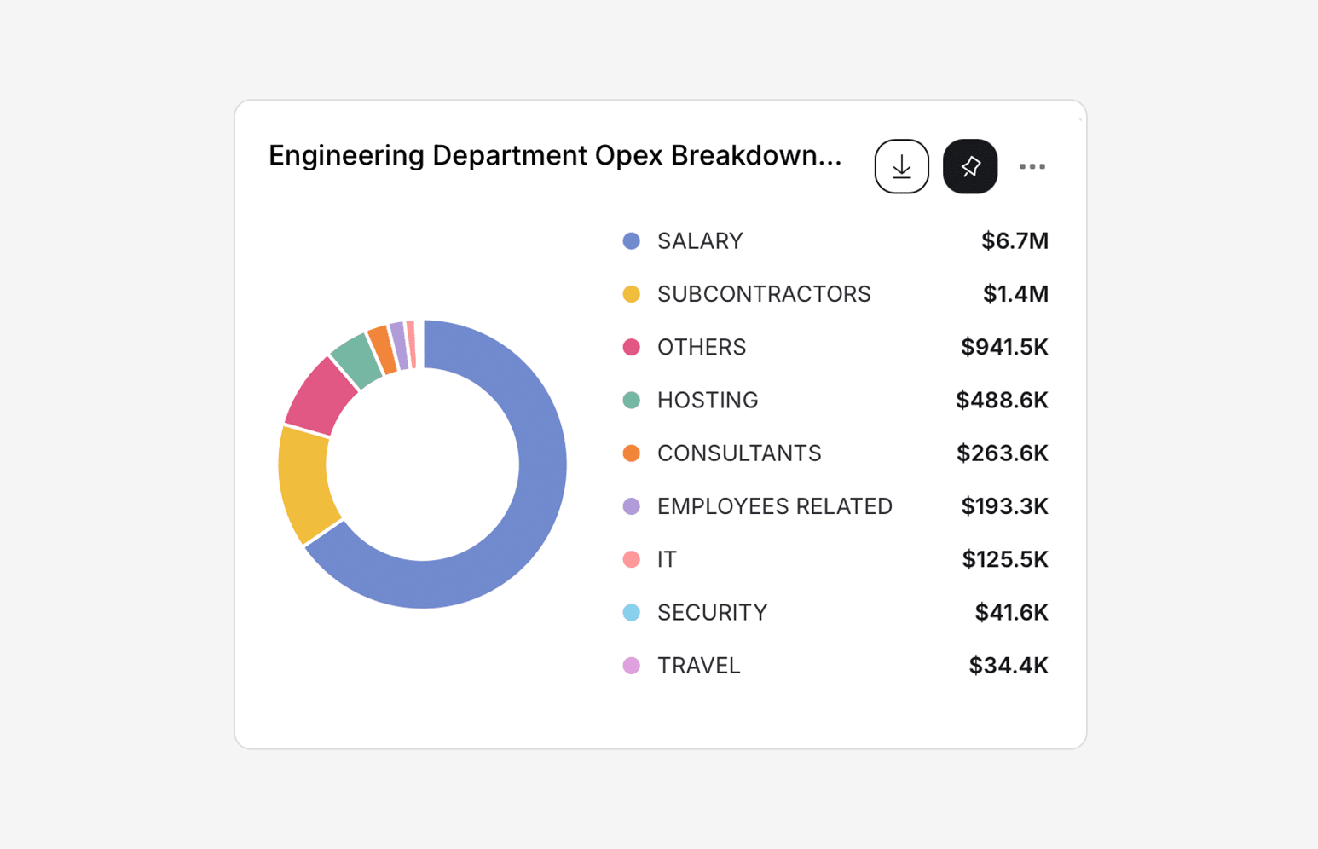The image size is (1318, 849).
Task: Select the TRAVEL legend label
Action: click(698, 666)
